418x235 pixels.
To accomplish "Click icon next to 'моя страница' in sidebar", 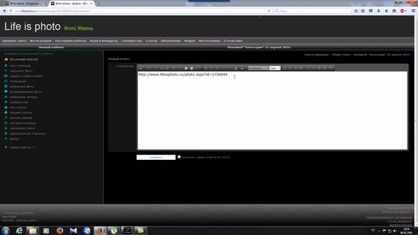I will 6,65.
